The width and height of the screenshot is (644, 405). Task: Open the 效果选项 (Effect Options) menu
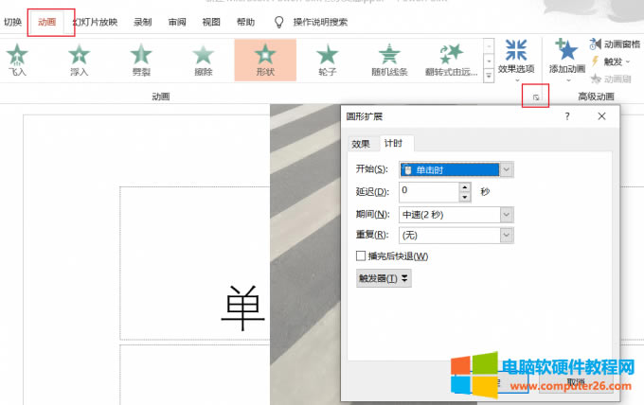pos(517,55)
